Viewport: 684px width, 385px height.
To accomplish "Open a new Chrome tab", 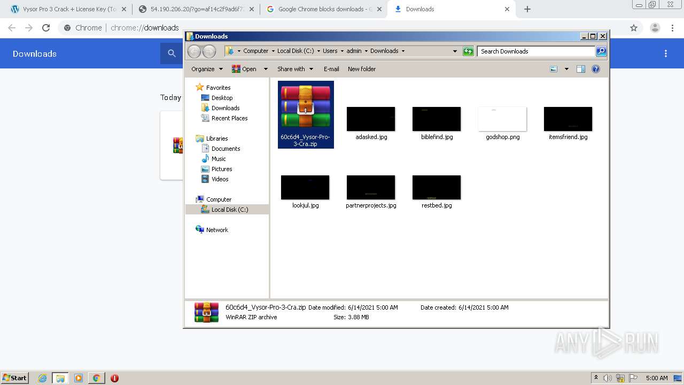I will (x=527, y=9).
